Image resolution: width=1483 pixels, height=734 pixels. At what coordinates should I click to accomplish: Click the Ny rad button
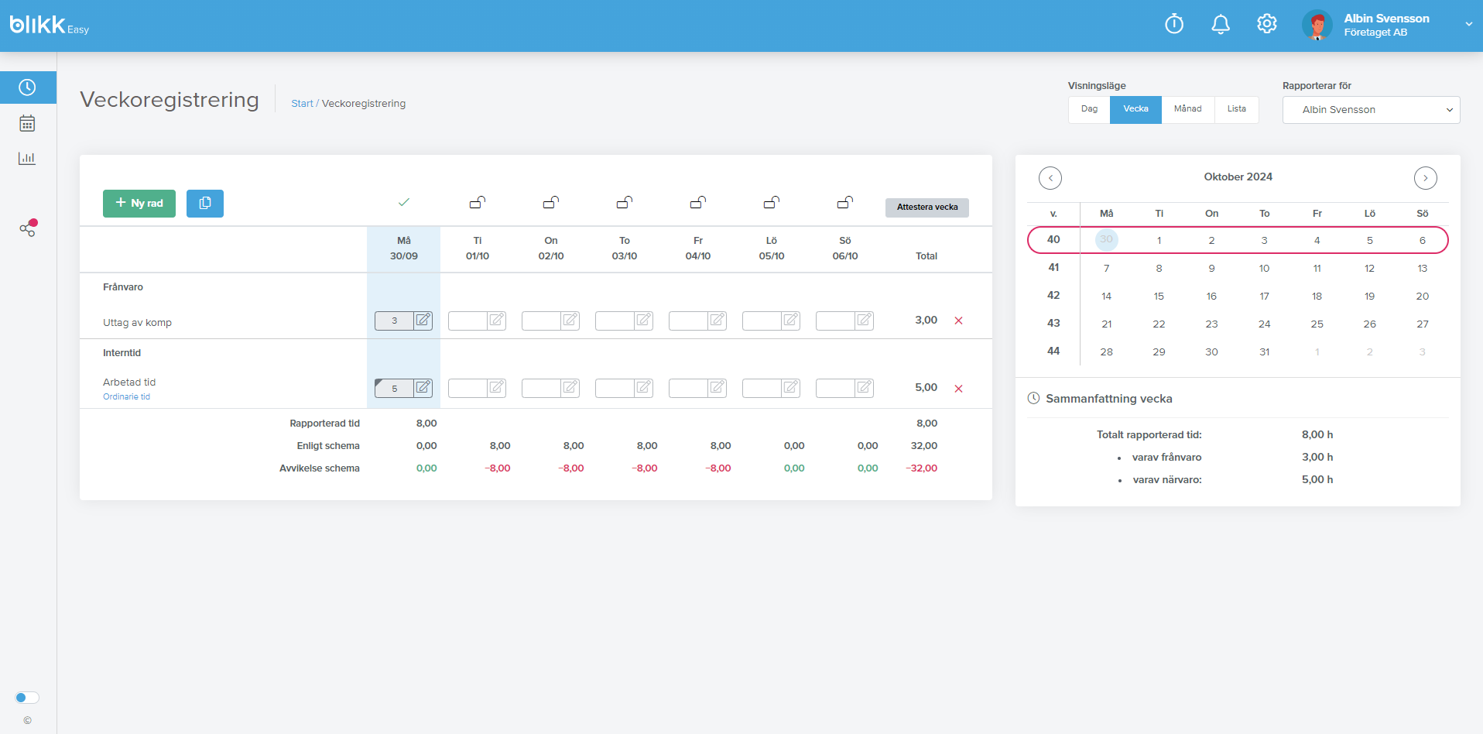[139, 204]
